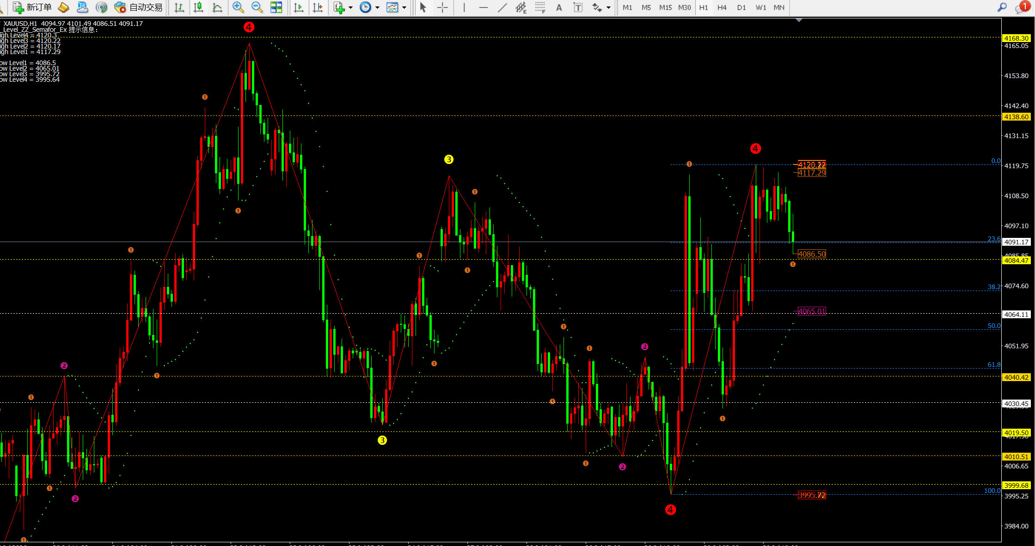Select the H1 timeframe button

(x=704, y=7)
